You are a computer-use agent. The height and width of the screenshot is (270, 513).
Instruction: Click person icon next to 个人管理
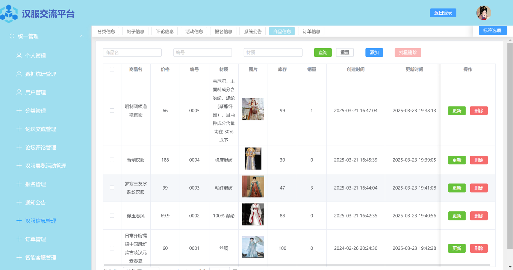(19, 55)
